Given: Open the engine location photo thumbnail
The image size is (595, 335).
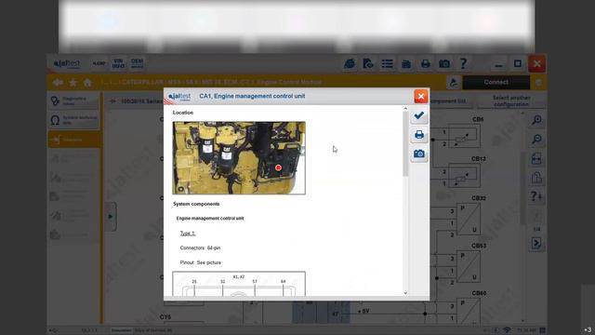Looking at the screenshot, I should tap(239, 157).
